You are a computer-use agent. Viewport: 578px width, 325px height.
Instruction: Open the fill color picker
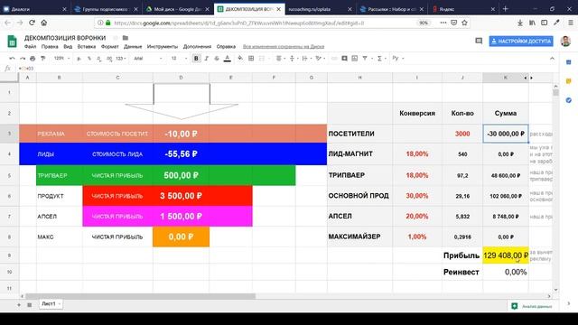240,58
